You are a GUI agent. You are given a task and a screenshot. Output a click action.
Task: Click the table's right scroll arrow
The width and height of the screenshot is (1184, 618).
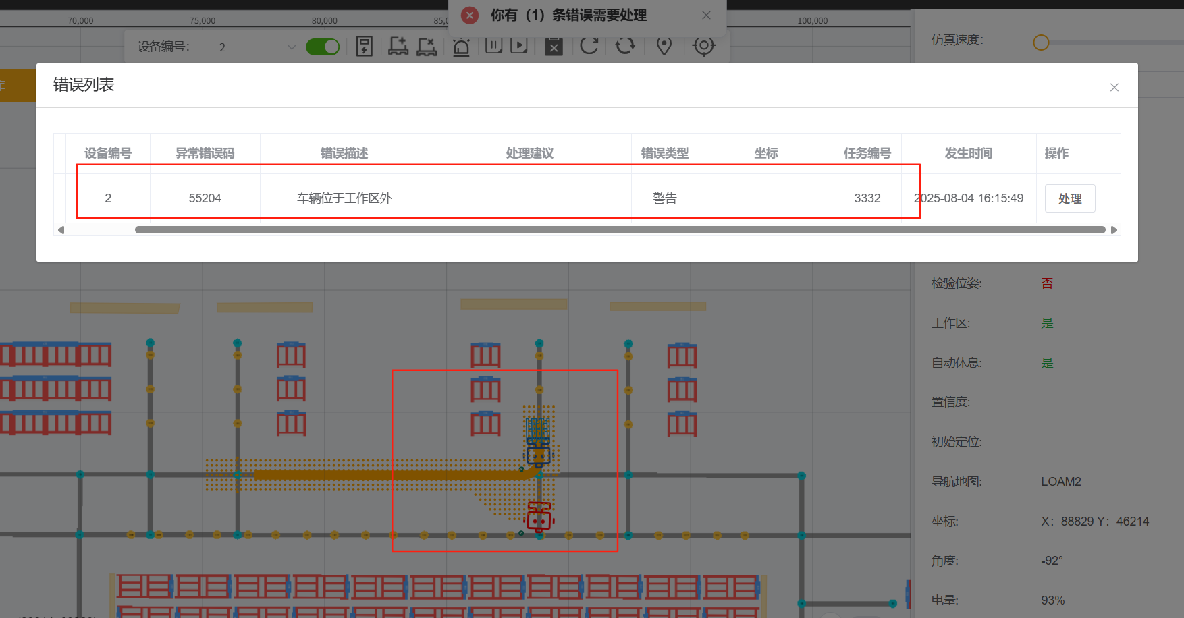(x=1114, y=230)
